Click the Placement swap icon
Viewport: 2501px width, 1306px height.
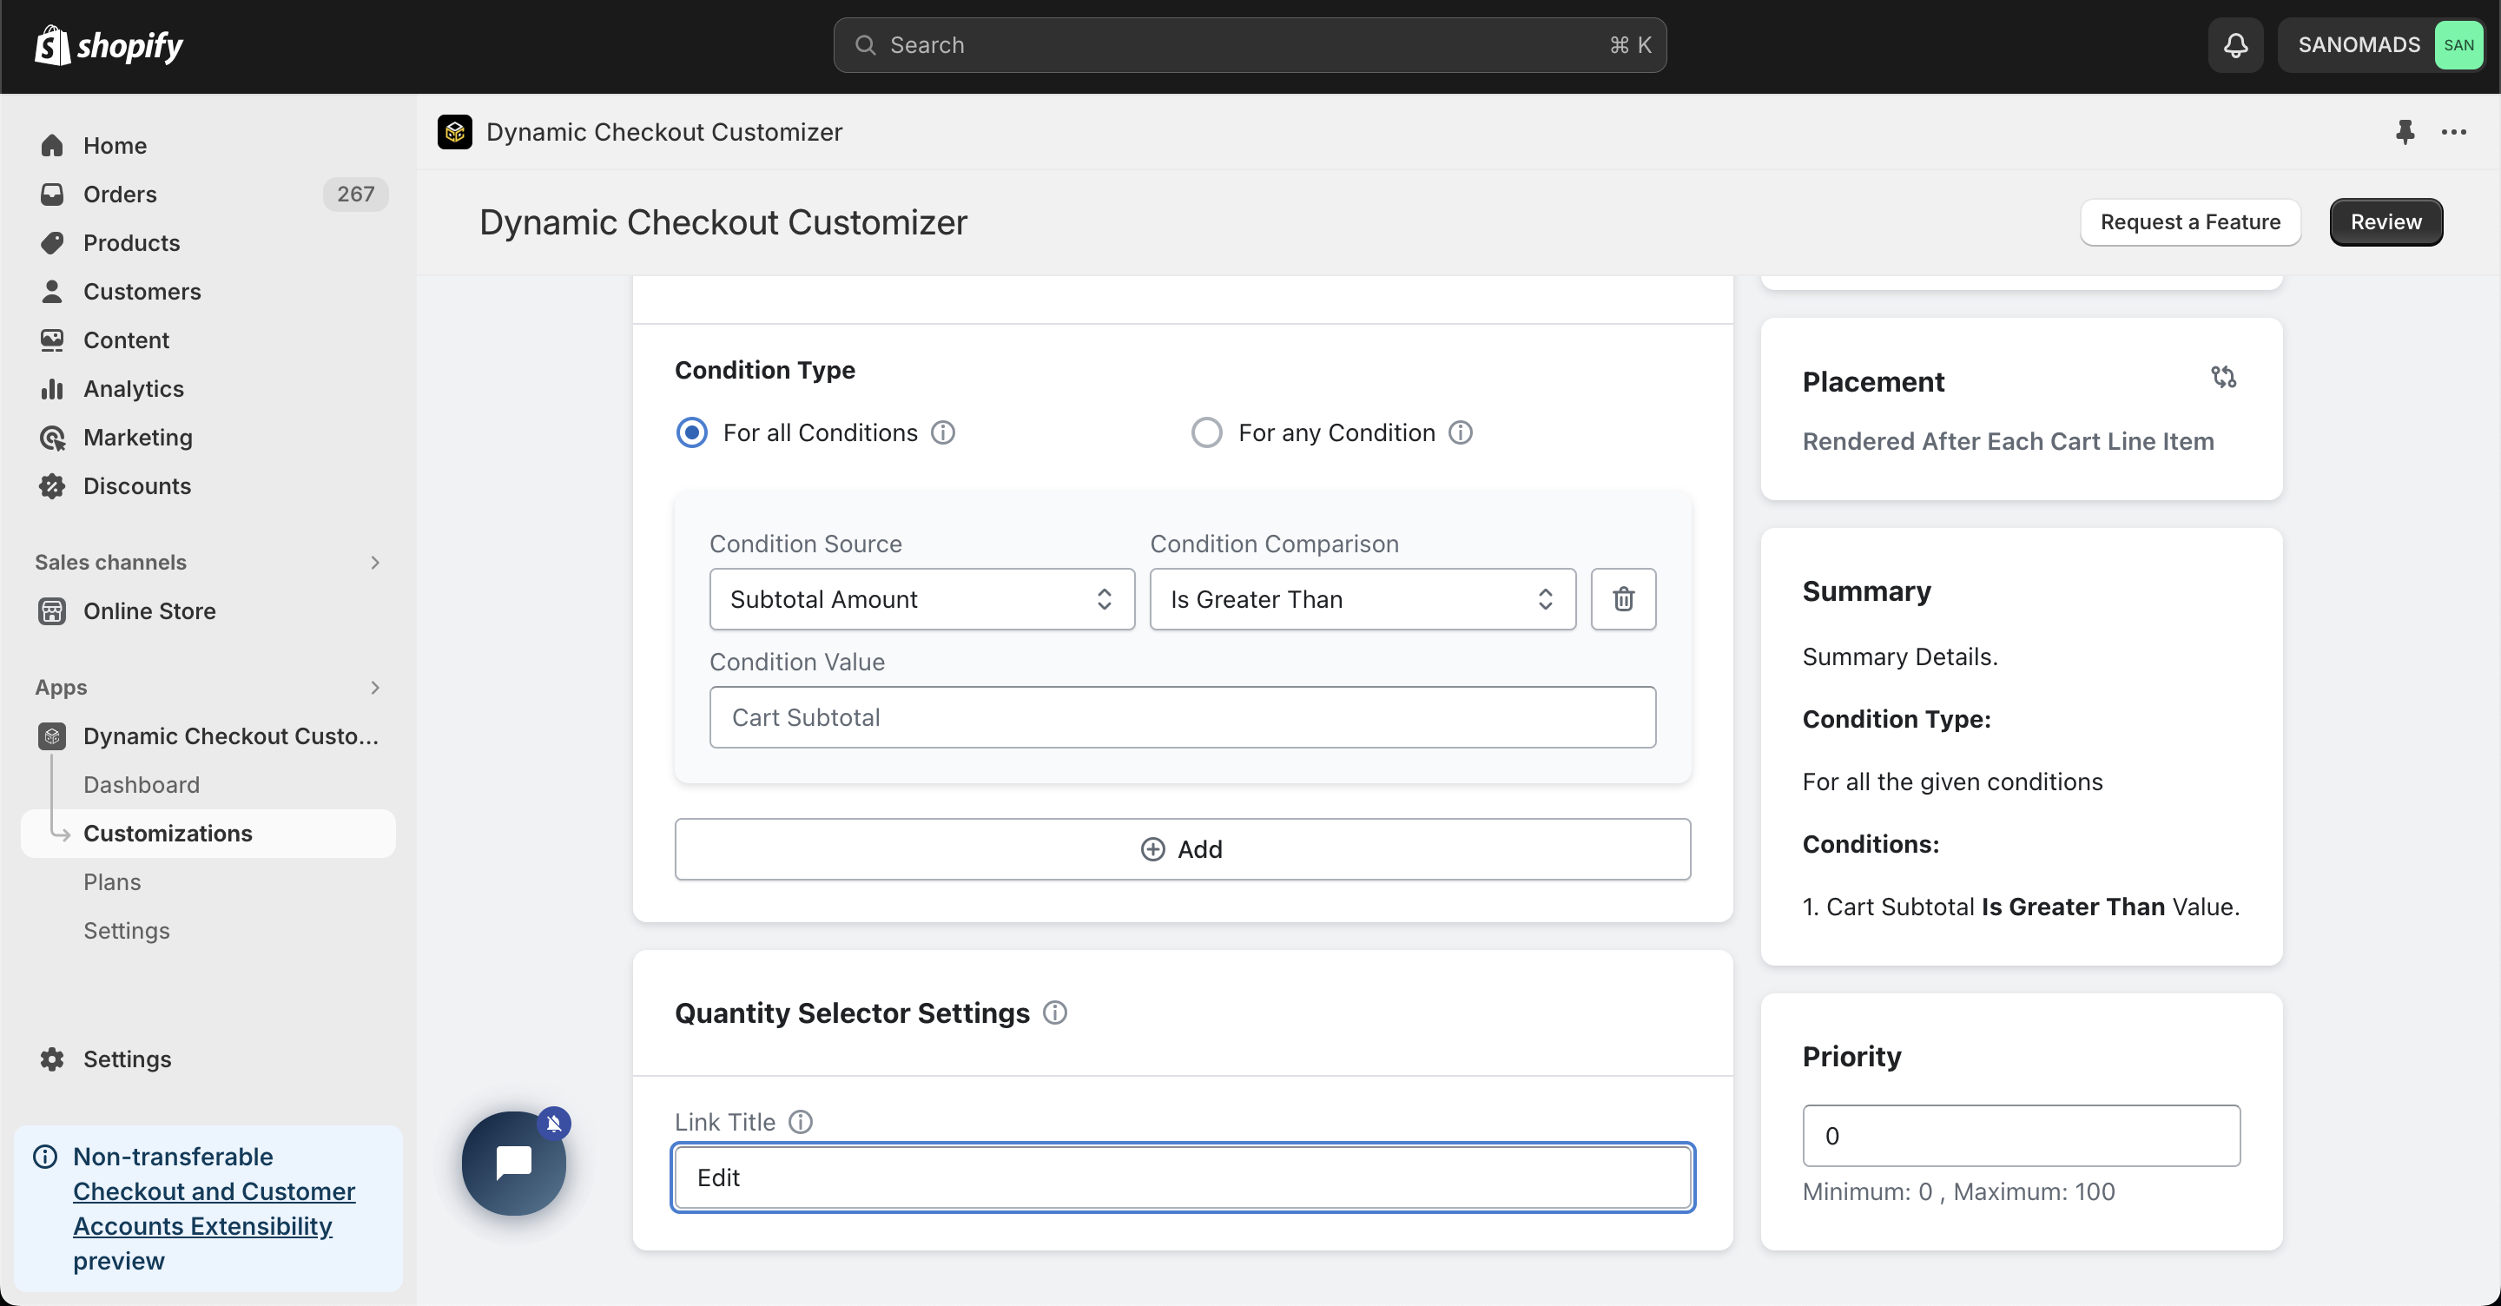[2223, 377]
